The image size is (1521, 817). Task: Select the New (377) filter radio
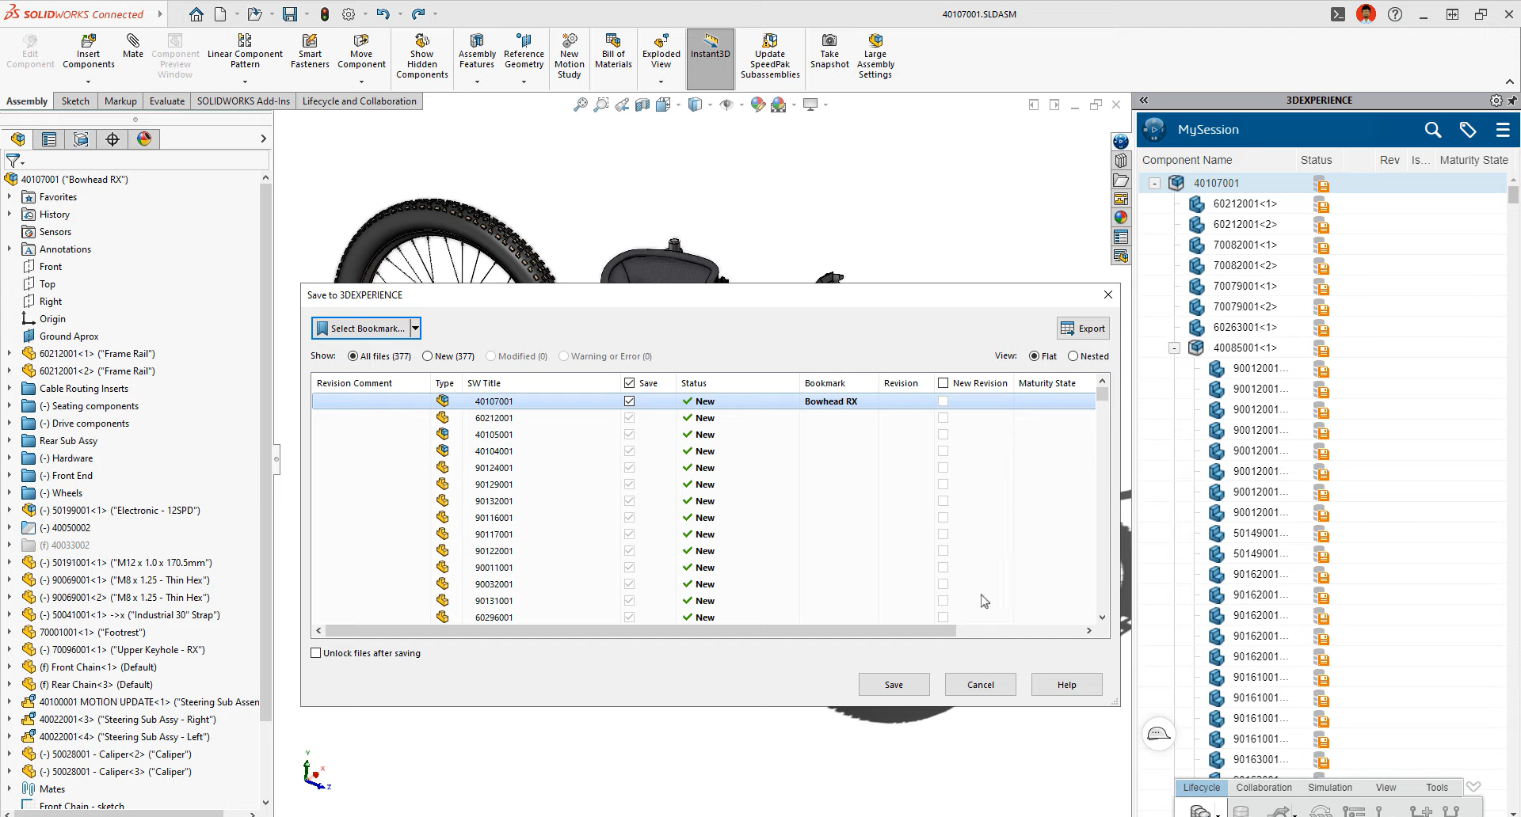(428, 356)
